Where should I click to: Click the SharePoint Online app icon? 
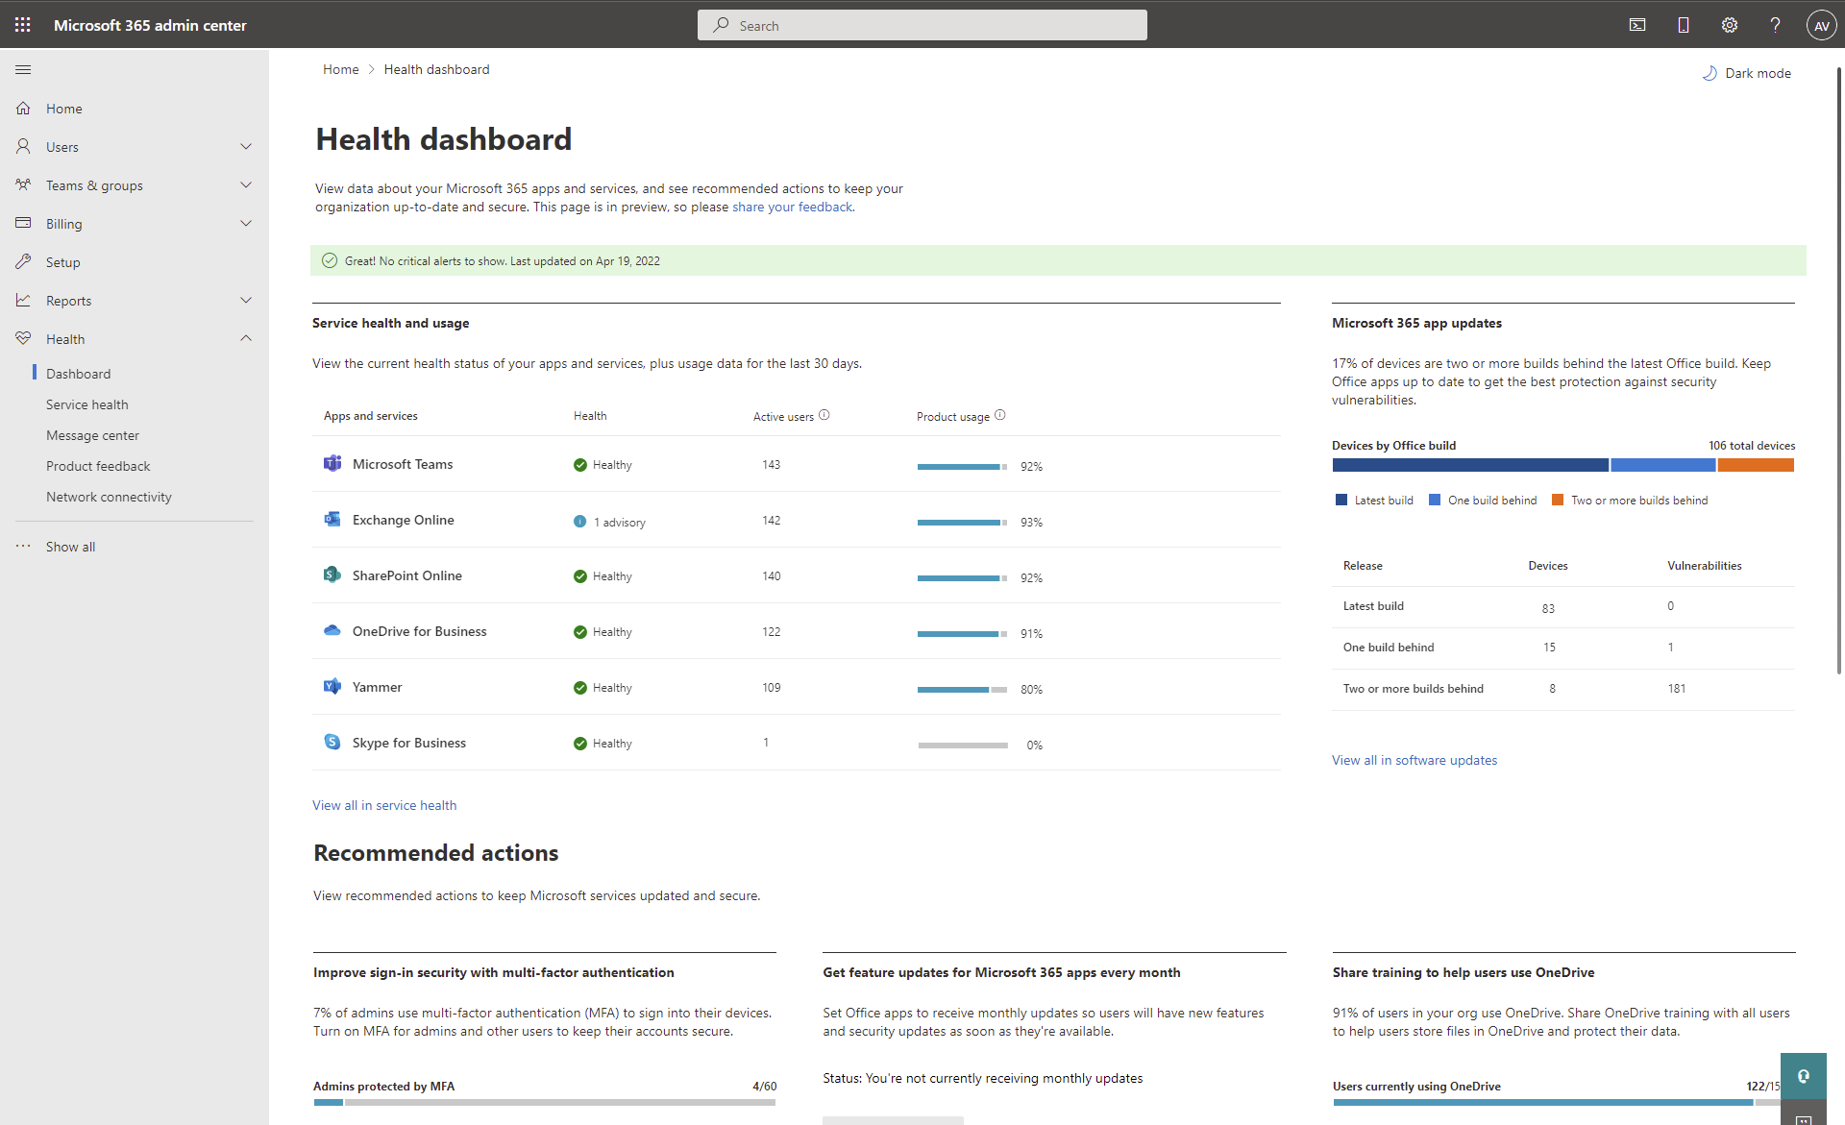[x=333, y=575]
